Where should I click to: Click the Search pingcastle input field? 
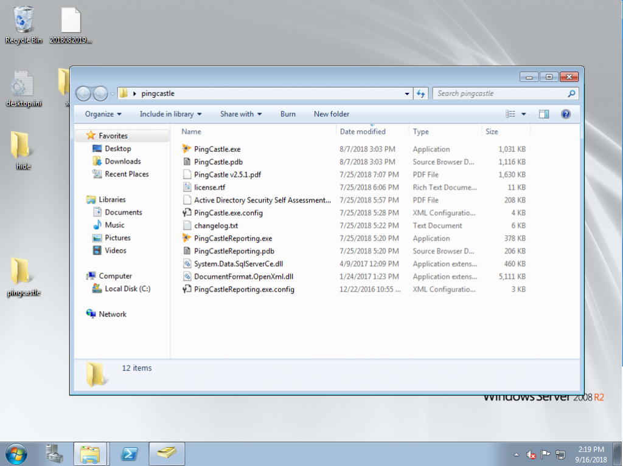coord(499,94)
